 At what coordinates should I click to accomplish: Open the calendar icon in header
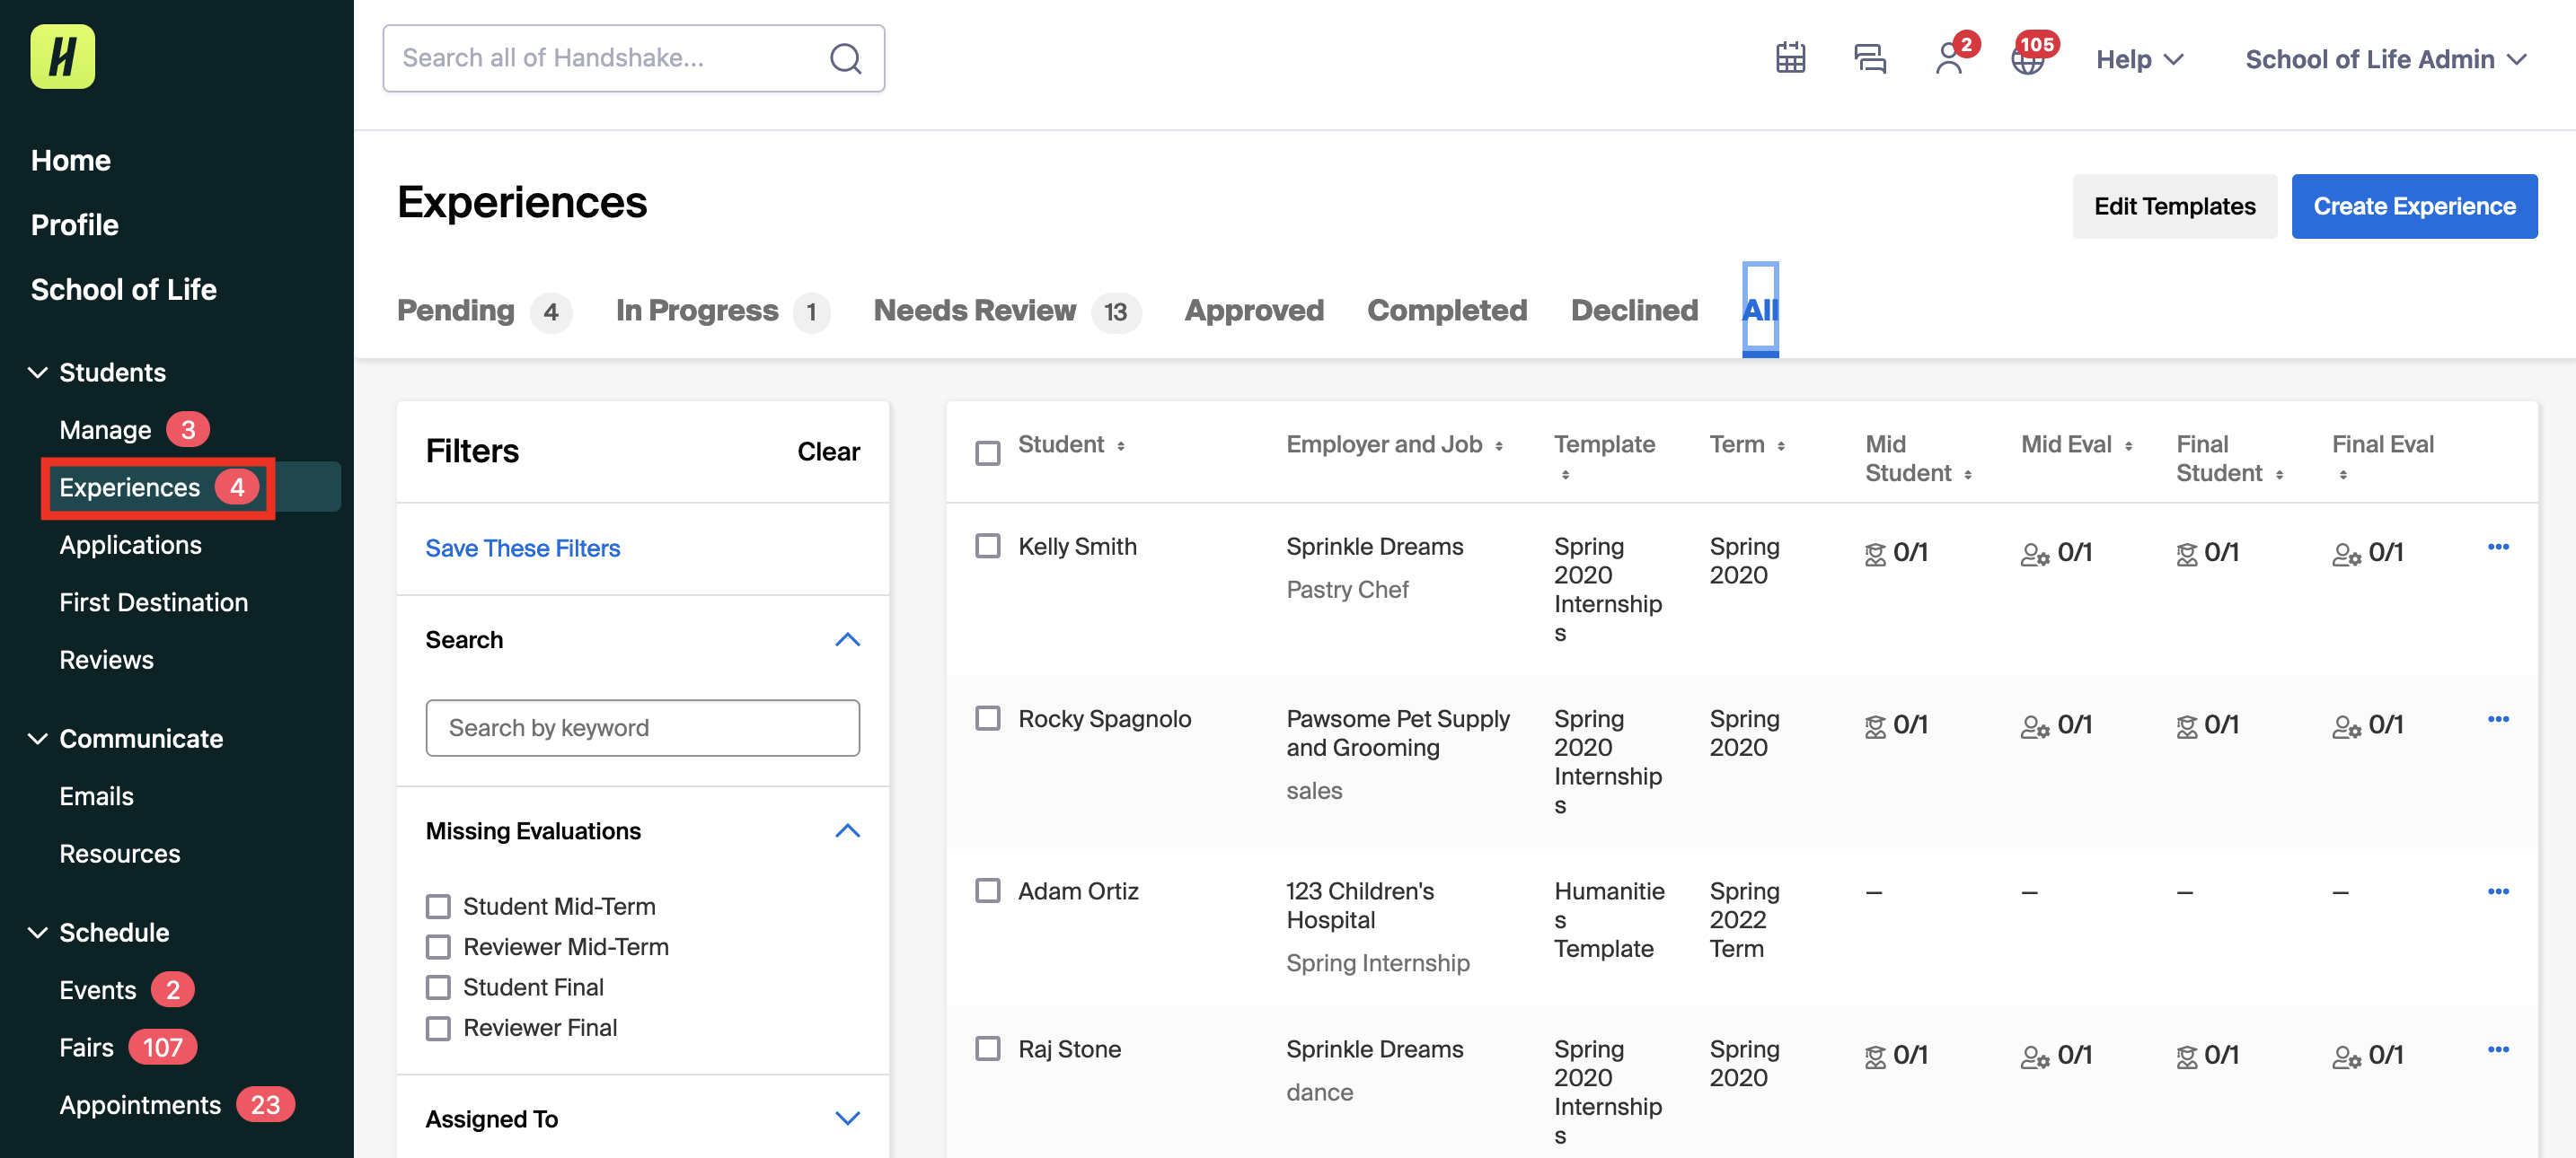(x=1790, y=59)
